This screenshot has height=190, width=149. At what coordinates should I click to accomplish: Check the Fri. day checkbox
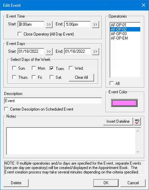[x=34, y=77]
